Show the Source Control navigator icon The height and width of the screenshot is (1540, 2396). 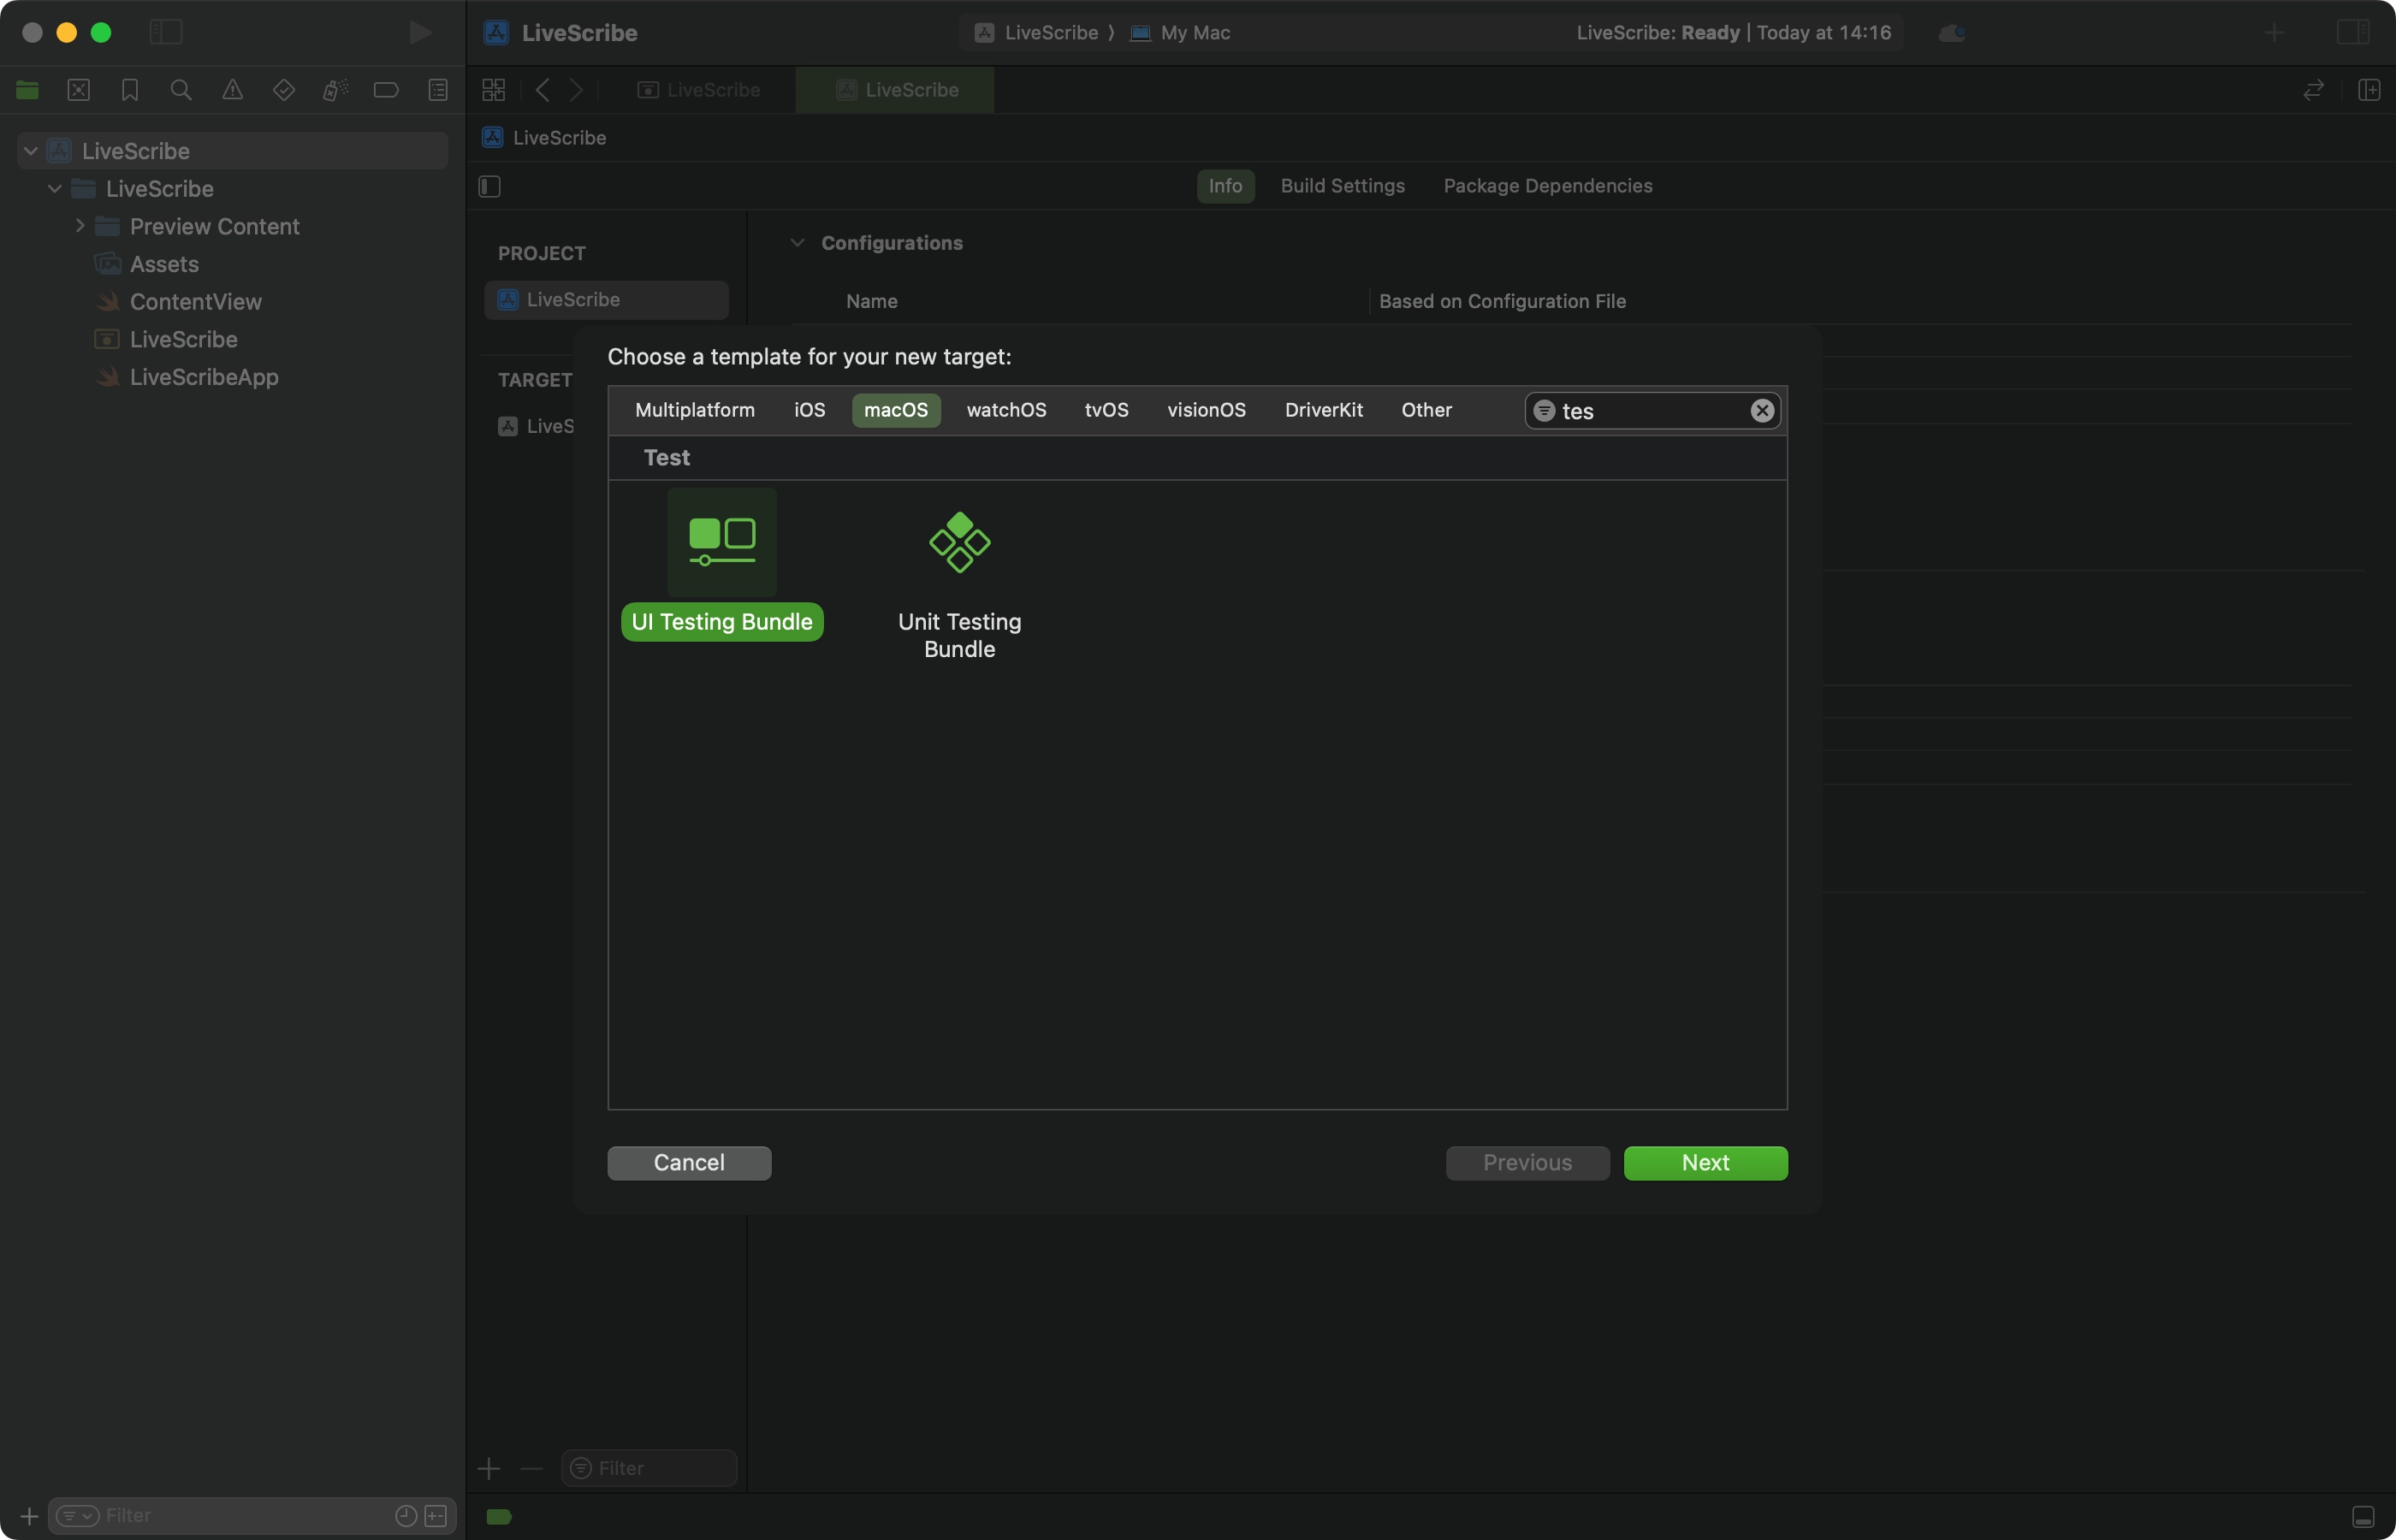point(79,90)
